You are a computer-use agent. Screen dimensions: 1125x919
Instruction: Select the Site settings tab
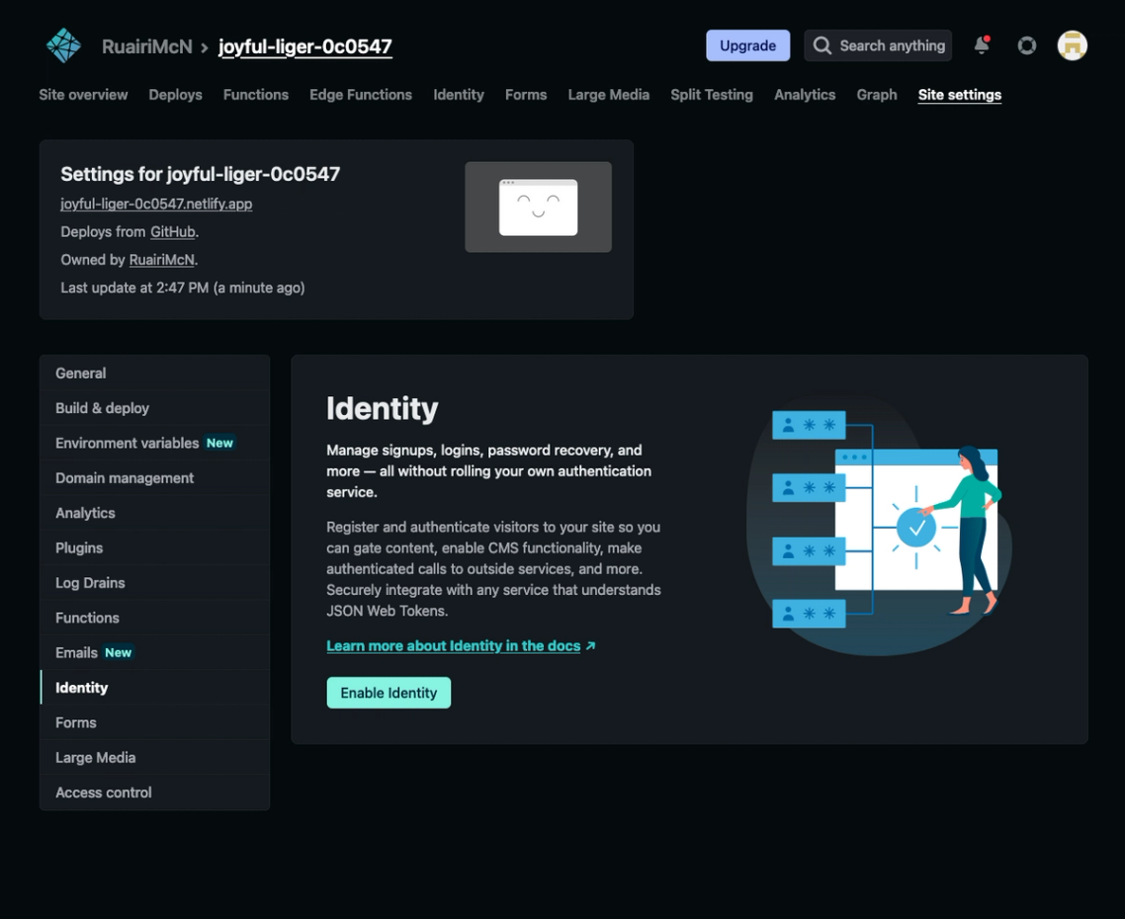tap(959, 95)
